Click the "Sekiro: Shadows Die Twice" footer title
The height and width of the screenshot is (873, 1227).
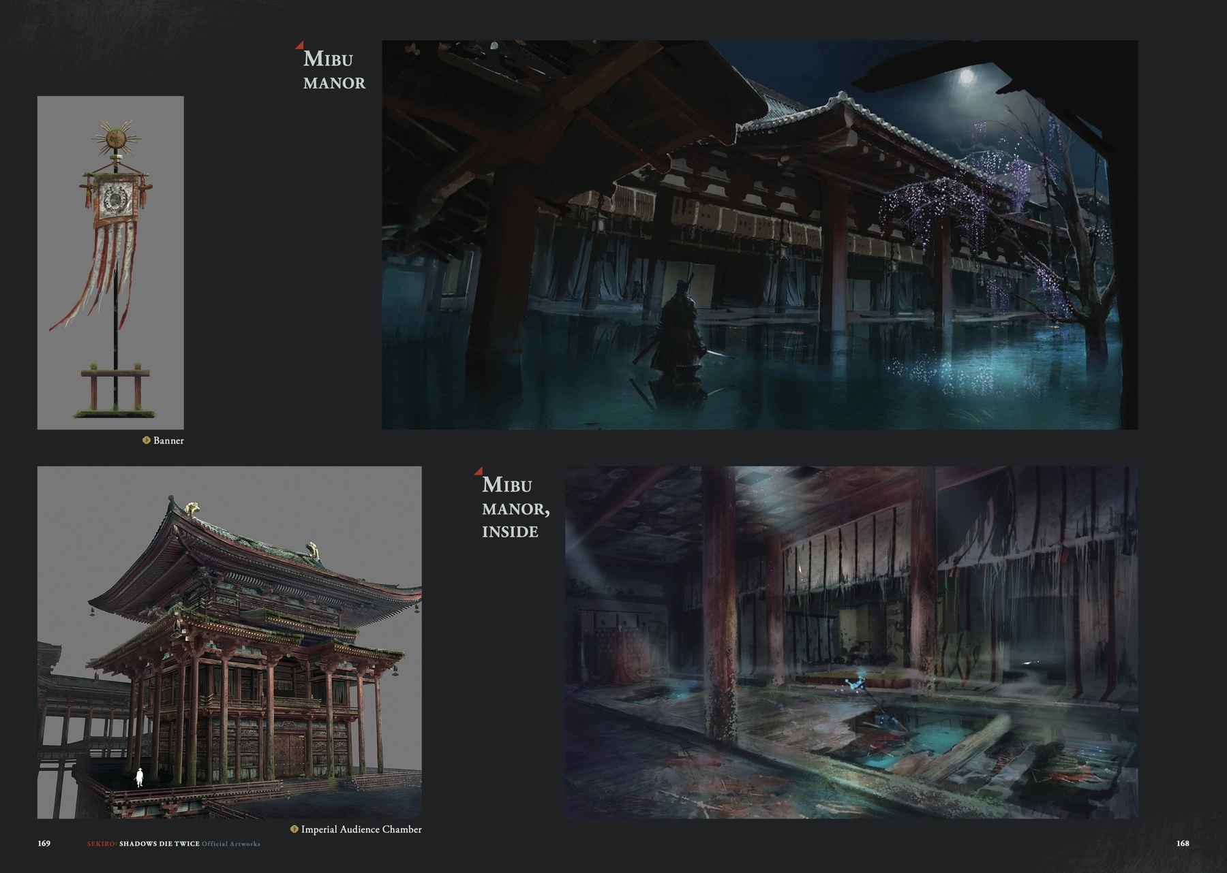point(143,844)
